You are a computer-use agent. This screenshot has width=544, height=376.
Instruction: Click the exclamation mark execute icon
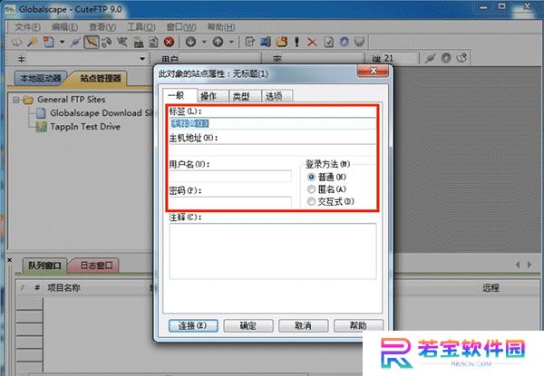pyautogui.click(x=296, y=43)
